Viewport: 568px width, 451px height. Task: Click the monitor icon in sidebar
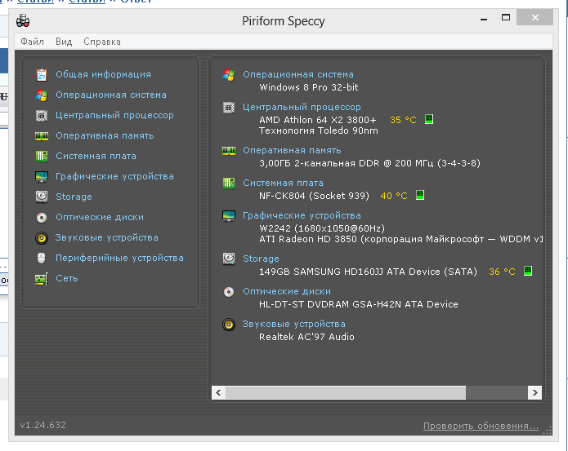coord(42,177)
